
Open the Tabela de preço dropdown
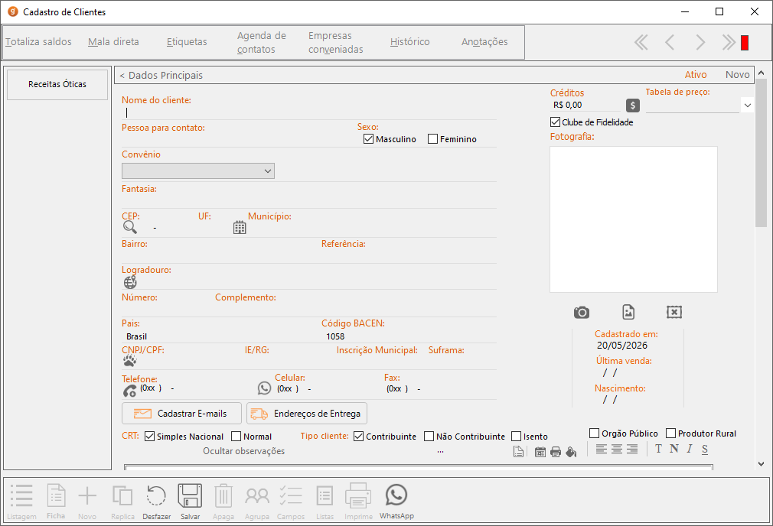(x=748, y=105)
